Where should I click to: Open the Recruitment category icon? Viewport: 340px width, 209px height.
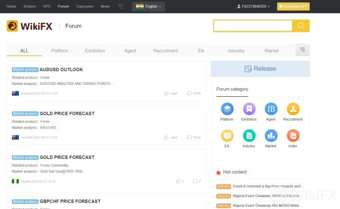pos(293,109)
